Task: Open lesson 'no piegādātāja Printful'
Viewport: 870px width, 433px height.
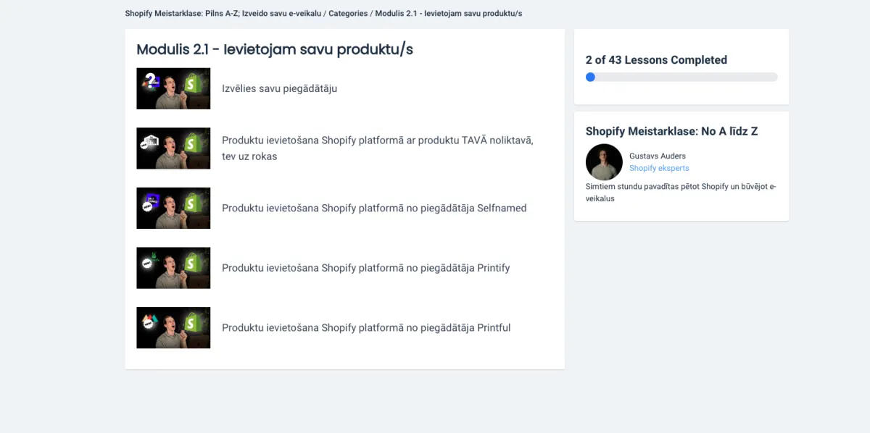Action: point(366,327)
